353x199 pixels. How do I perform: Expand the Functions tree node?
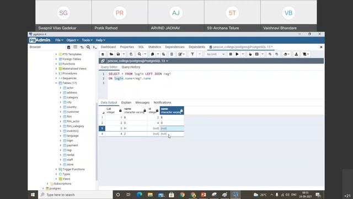tap(56, 64)
